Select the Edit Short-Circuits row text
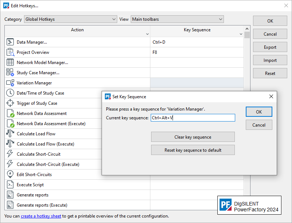Screen dimensions: 292x223 coord(34,174)
